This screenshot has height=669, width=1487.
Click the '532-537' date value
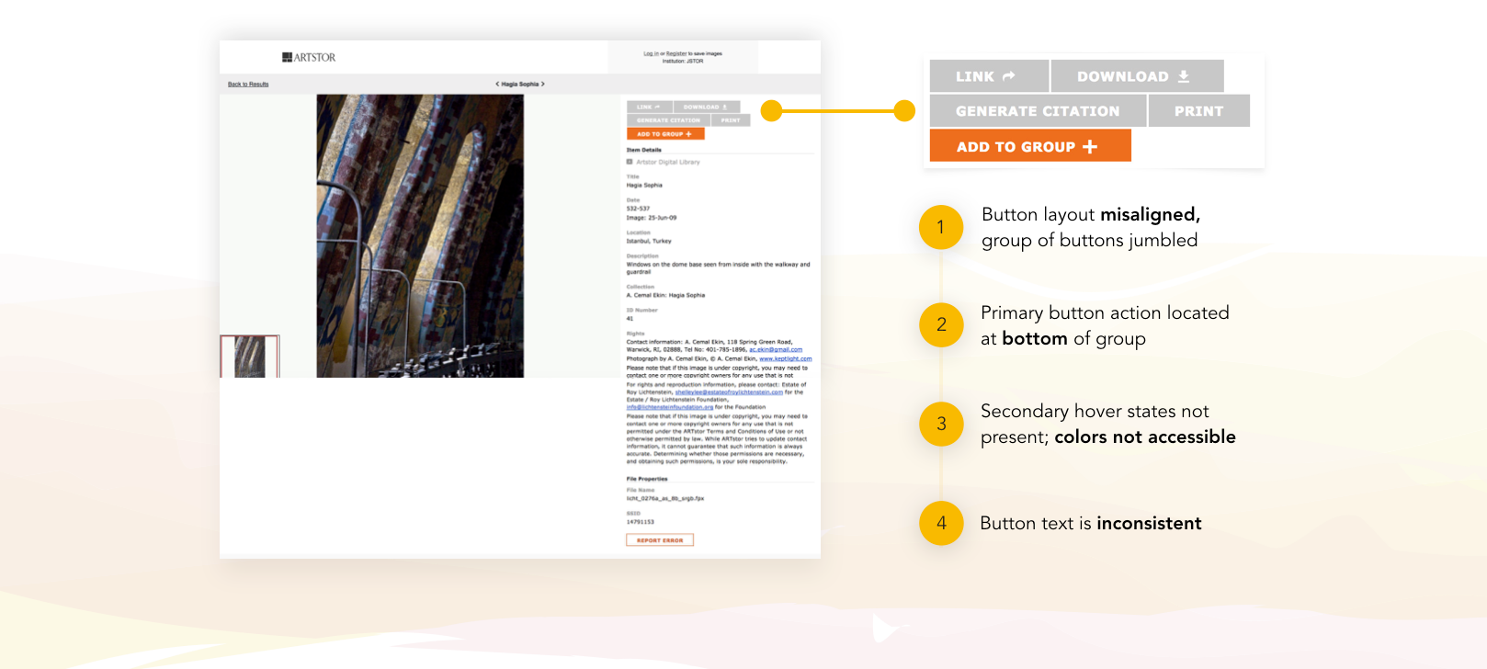638,209
